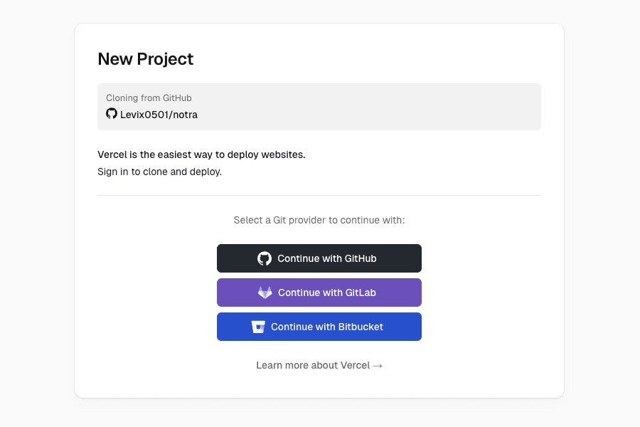
Task: Click the 'Select a Git provider' prompt text
Action: point(319,220)
